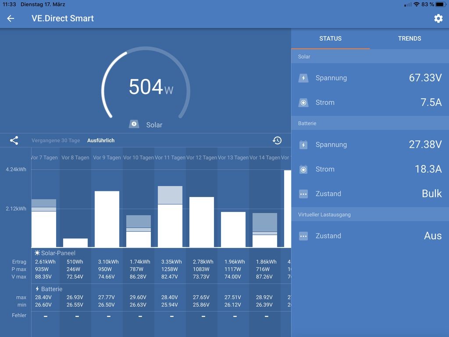Tap the Vor 12 Tagen column header
449x337 pixels.
point(202,158)
